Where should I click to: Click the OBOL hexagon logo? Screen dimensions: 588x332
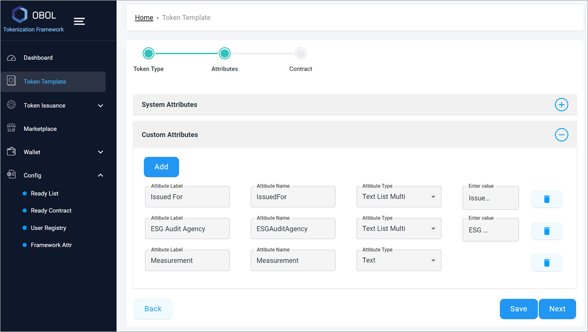coord(20,14)
